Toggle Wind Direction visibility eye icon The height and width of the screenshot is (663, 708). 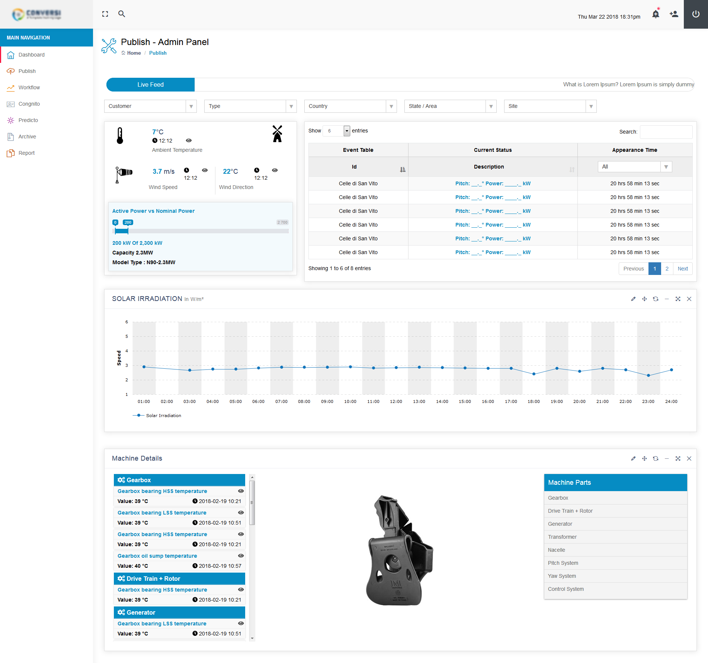coord(275,170)
